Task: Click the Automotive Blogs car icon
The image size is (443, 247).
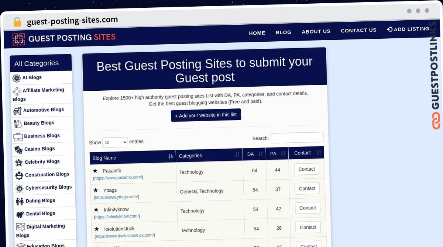Action: click(17, 111)
